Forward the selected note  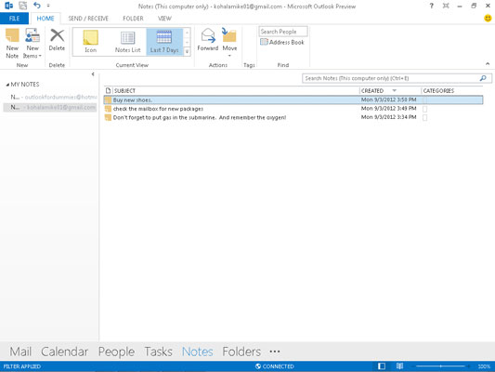point(208,40)
